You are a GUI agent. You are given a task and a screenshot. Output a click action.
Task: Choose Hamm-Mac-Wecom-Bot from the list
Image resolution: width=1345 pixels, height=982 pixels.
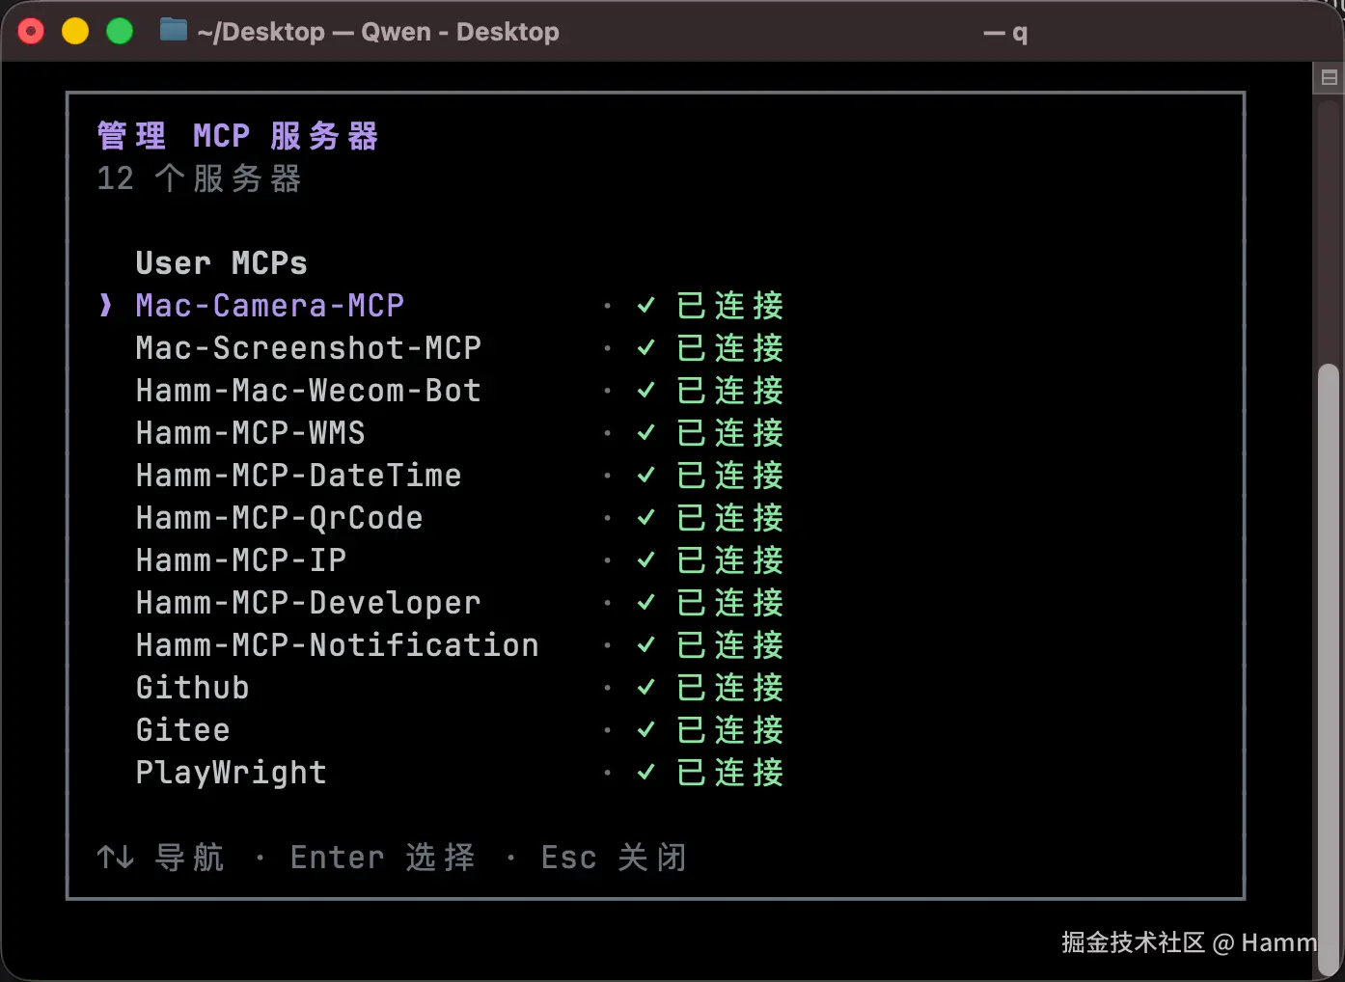pyautogui.click(x=308, y=391)
